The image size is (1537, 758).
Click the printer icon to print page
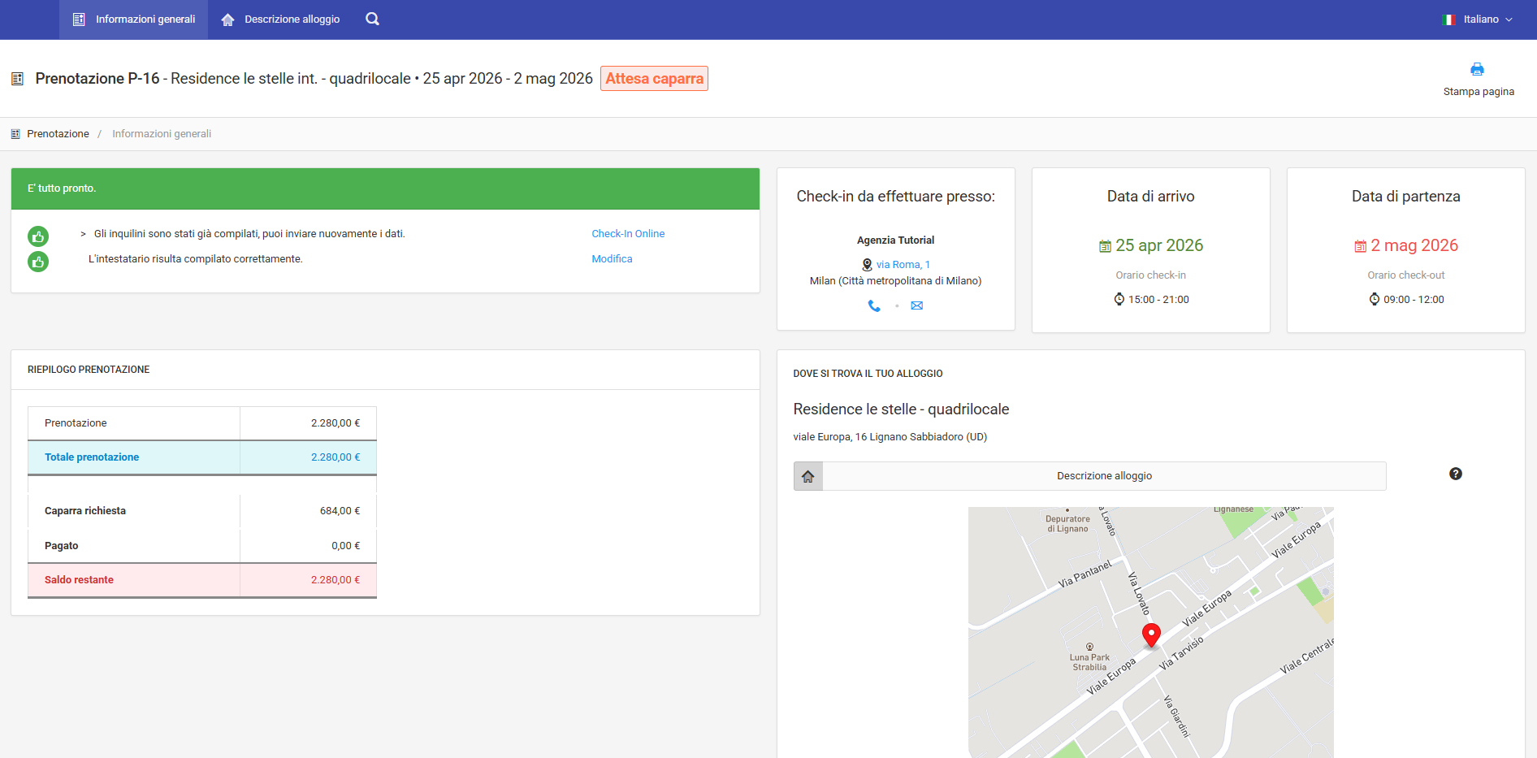[x=1477, y=70]
